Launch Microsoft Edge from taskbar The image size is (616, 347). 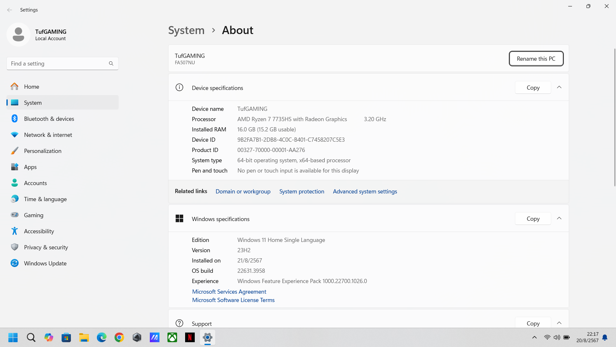[102, 337]
